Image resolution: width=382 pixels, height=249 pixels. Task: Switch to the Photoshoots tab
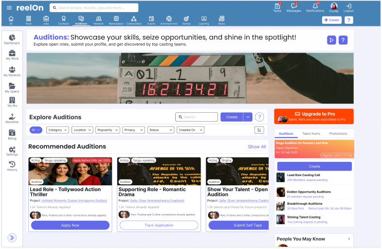click(x=338, y=133)
